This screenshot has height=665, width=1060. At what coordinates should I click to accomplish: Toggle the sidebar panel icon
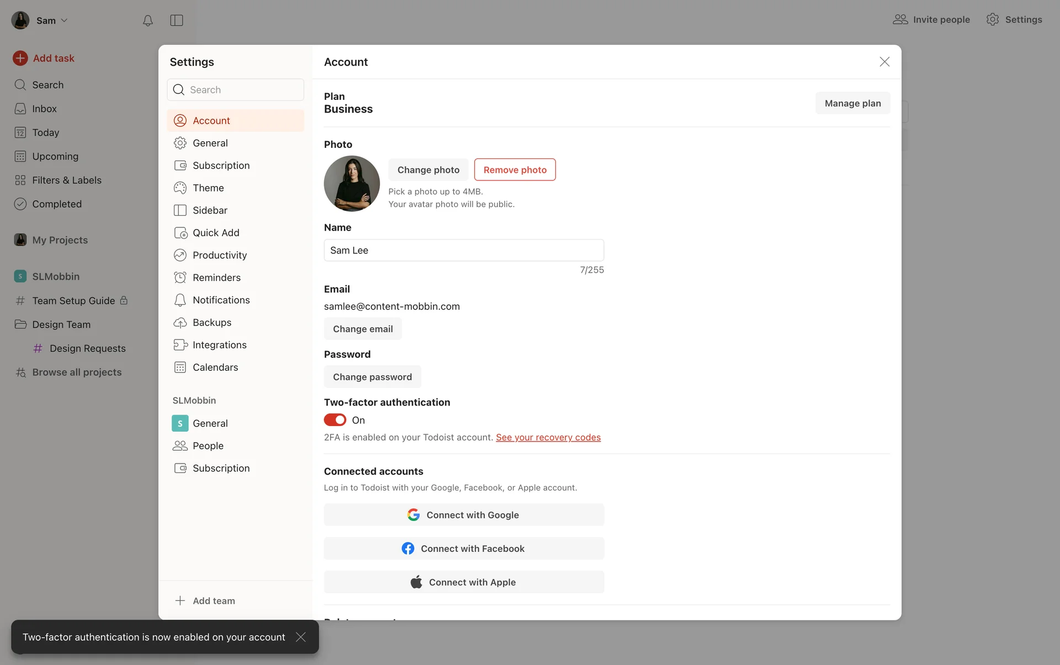[177, 20]
